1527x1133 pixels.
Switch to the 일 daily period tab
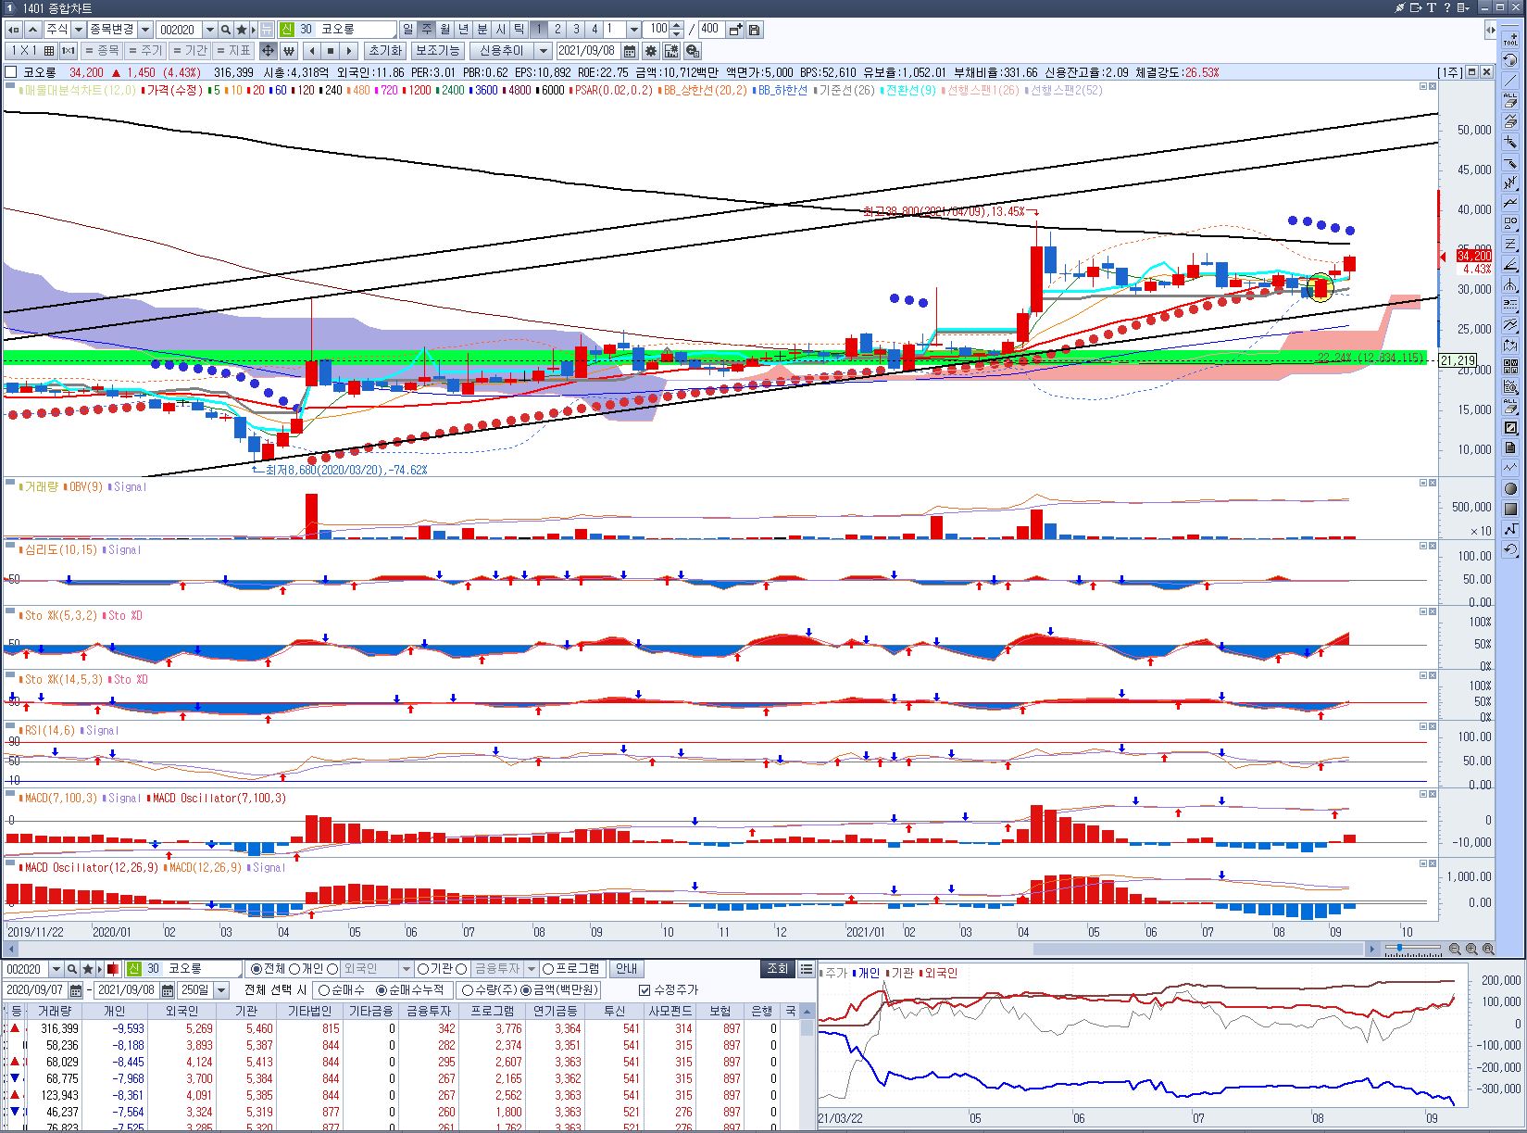tap(408, 30)
